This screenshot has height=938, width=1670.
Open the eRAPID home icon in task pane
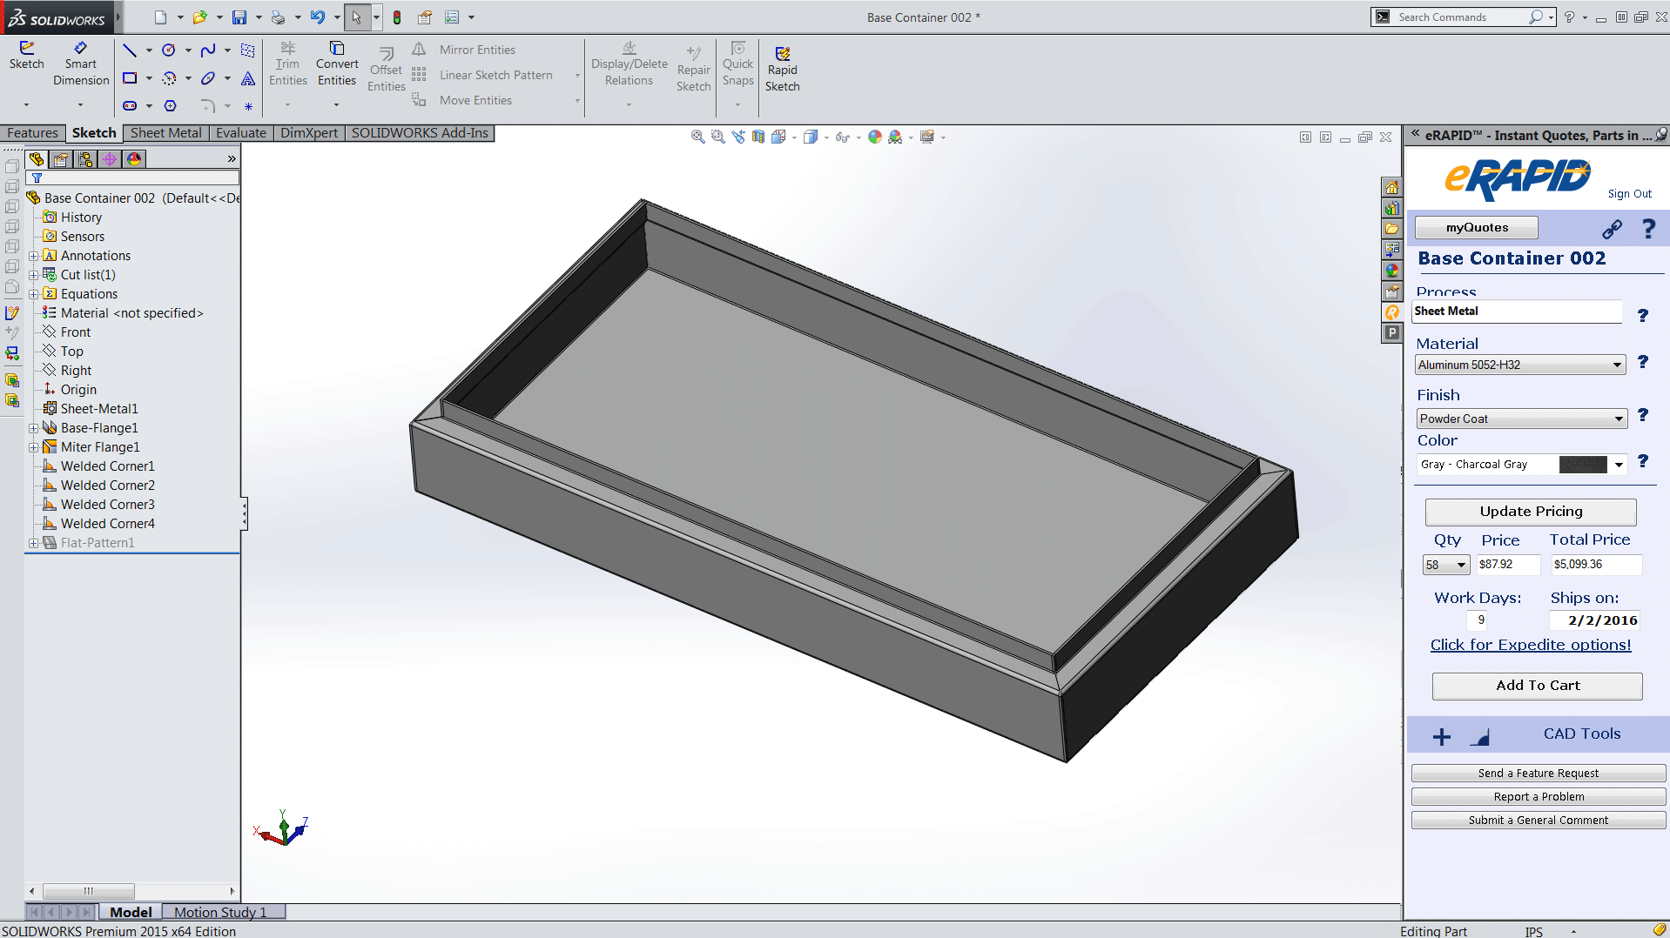pos(1391,188)
